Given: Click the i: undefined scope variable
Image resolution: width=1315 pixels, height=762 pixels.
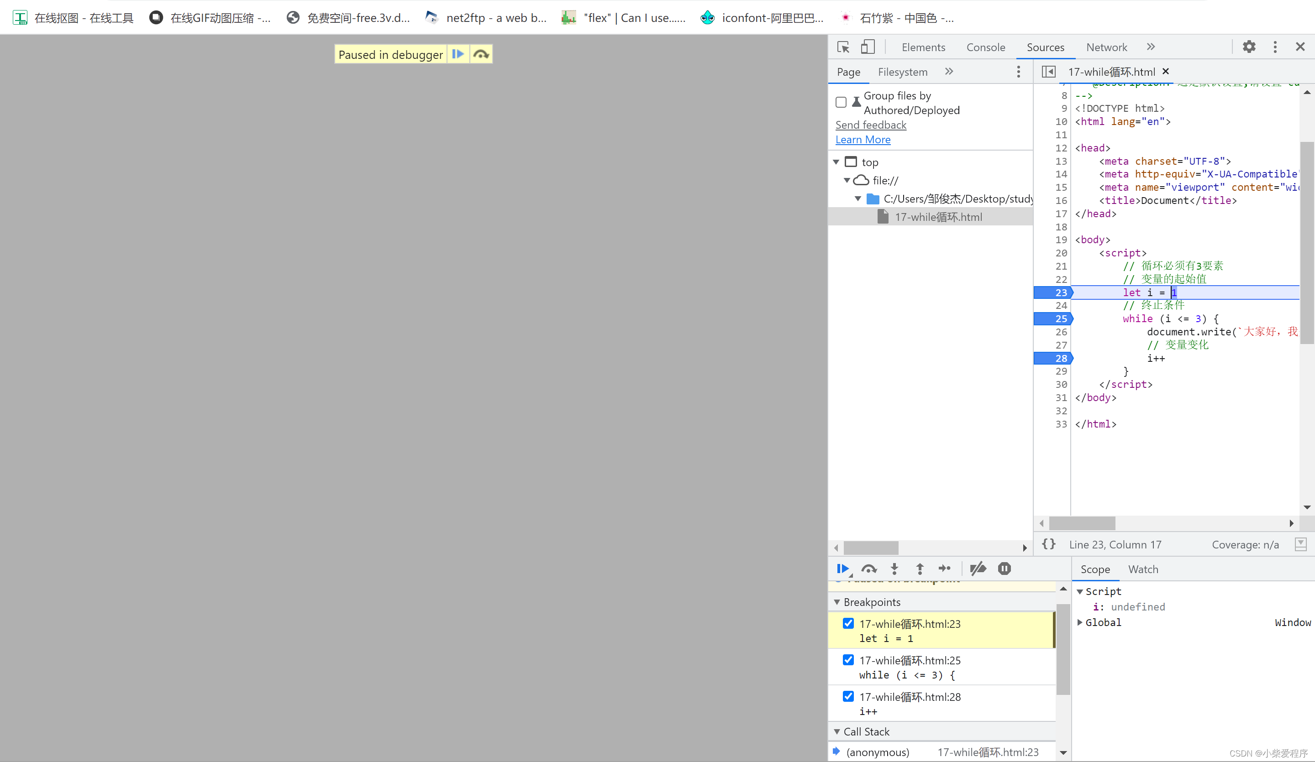Looking at the screenshot, I should 1129,607.
